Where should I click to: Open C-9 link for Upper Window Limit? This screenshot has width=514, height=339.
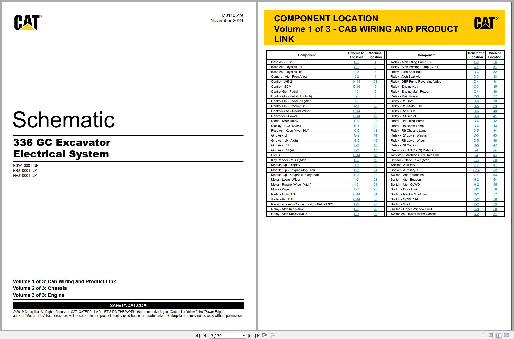coord(476,209)
